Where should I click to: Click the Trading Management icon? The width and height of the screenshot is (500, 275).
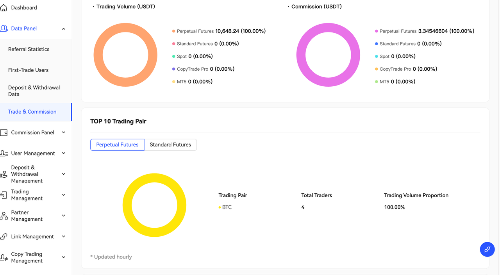4,195
